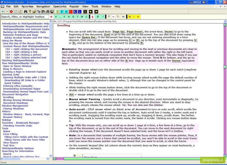Click the music note button
The height and width of the screenshot is (165, 227).
point(98,17)
